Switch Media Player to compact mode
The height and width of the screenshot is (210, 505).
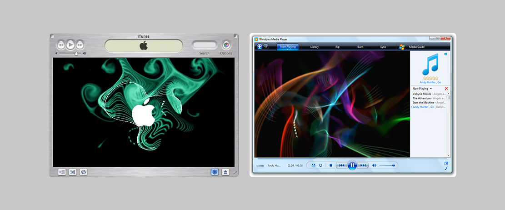[446, 168]
